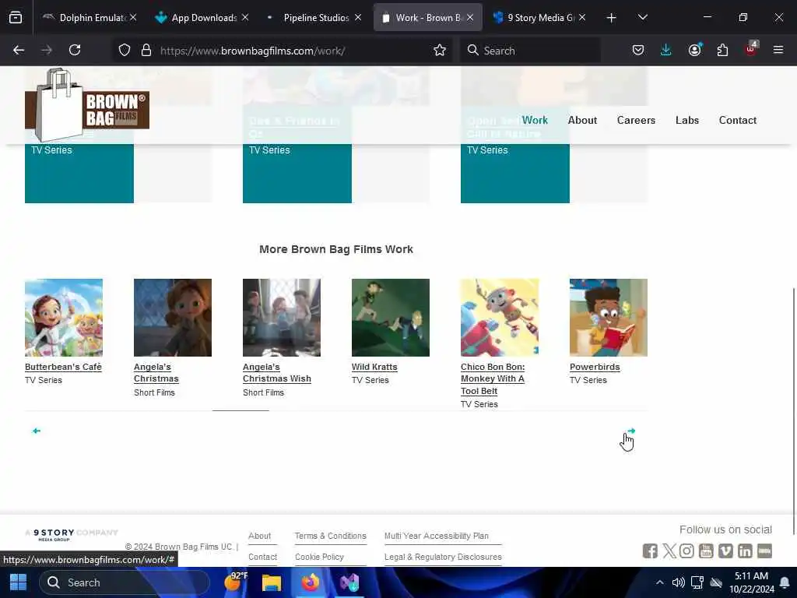Click the Brown Bag Films logo
The width and height of the screenshot is (797, 598).
(x=87, y=106)
